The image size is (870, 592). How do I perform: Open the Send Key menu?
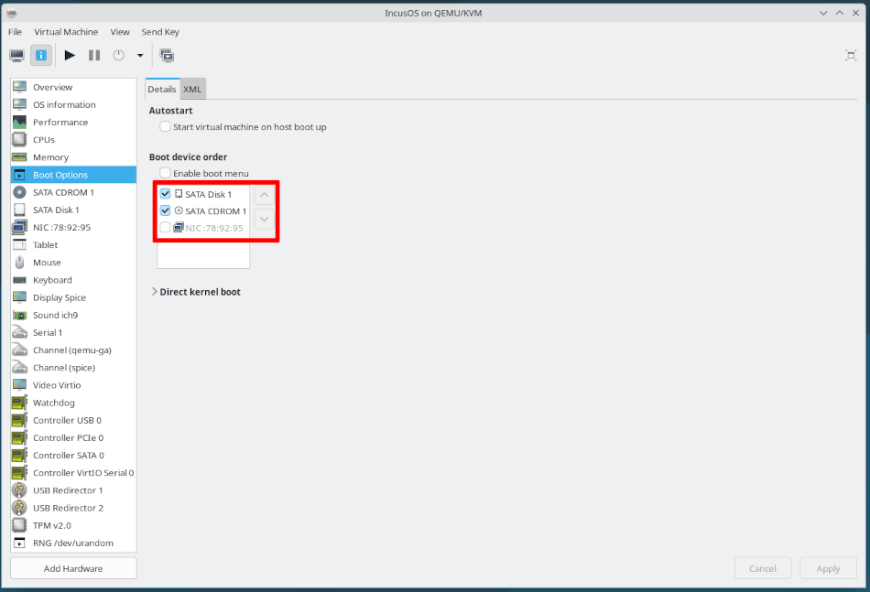tap(160, 31)
